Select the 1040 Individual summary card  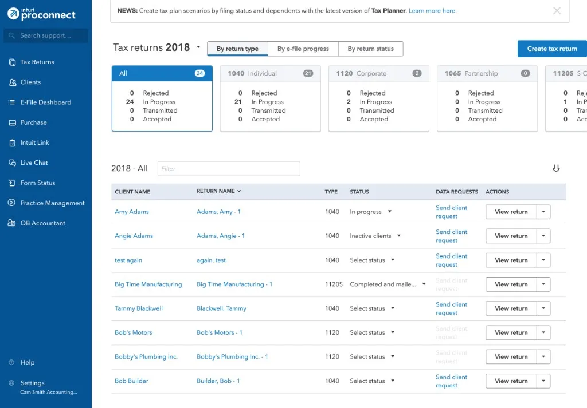[271, 98]
